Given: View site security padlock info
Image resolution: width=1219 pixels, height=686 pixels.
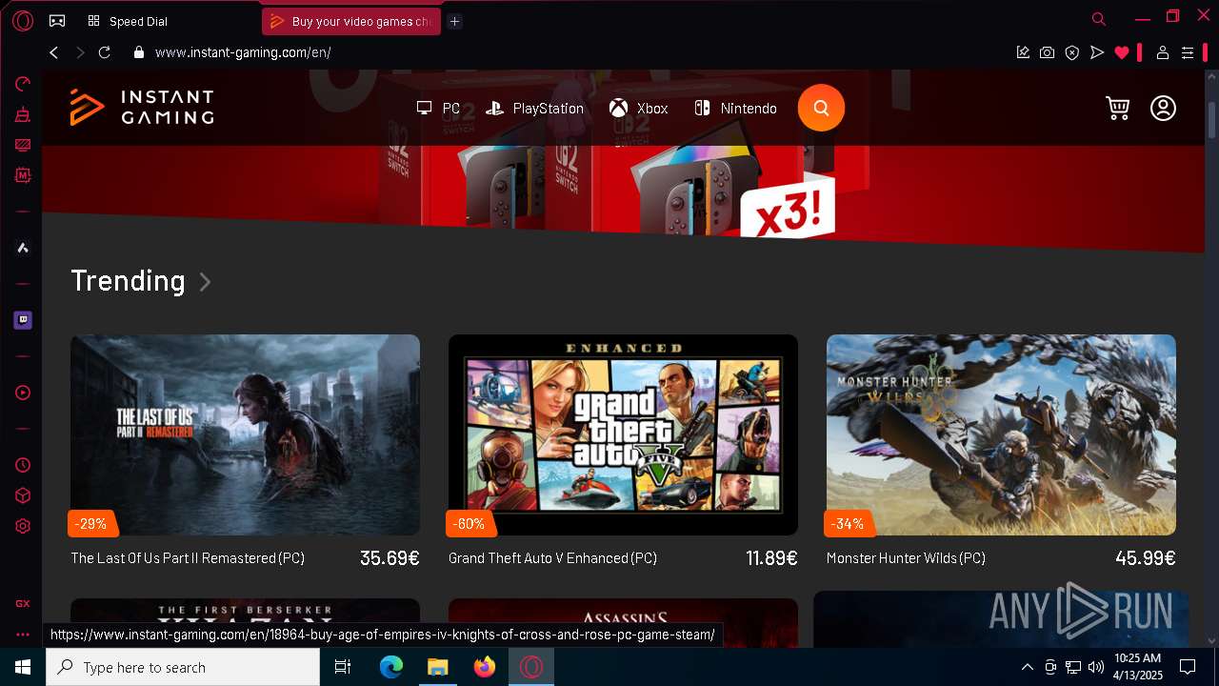Looking at the screenshot, I should pos(139,52).
